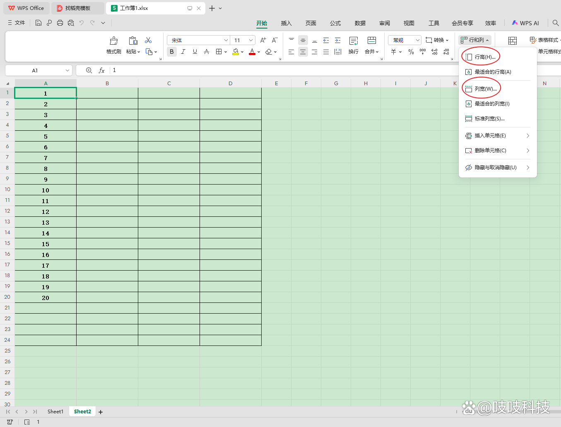Click the Print icon in quick toolbar
This screenshot has height=427, width=561.
(60, 23)
